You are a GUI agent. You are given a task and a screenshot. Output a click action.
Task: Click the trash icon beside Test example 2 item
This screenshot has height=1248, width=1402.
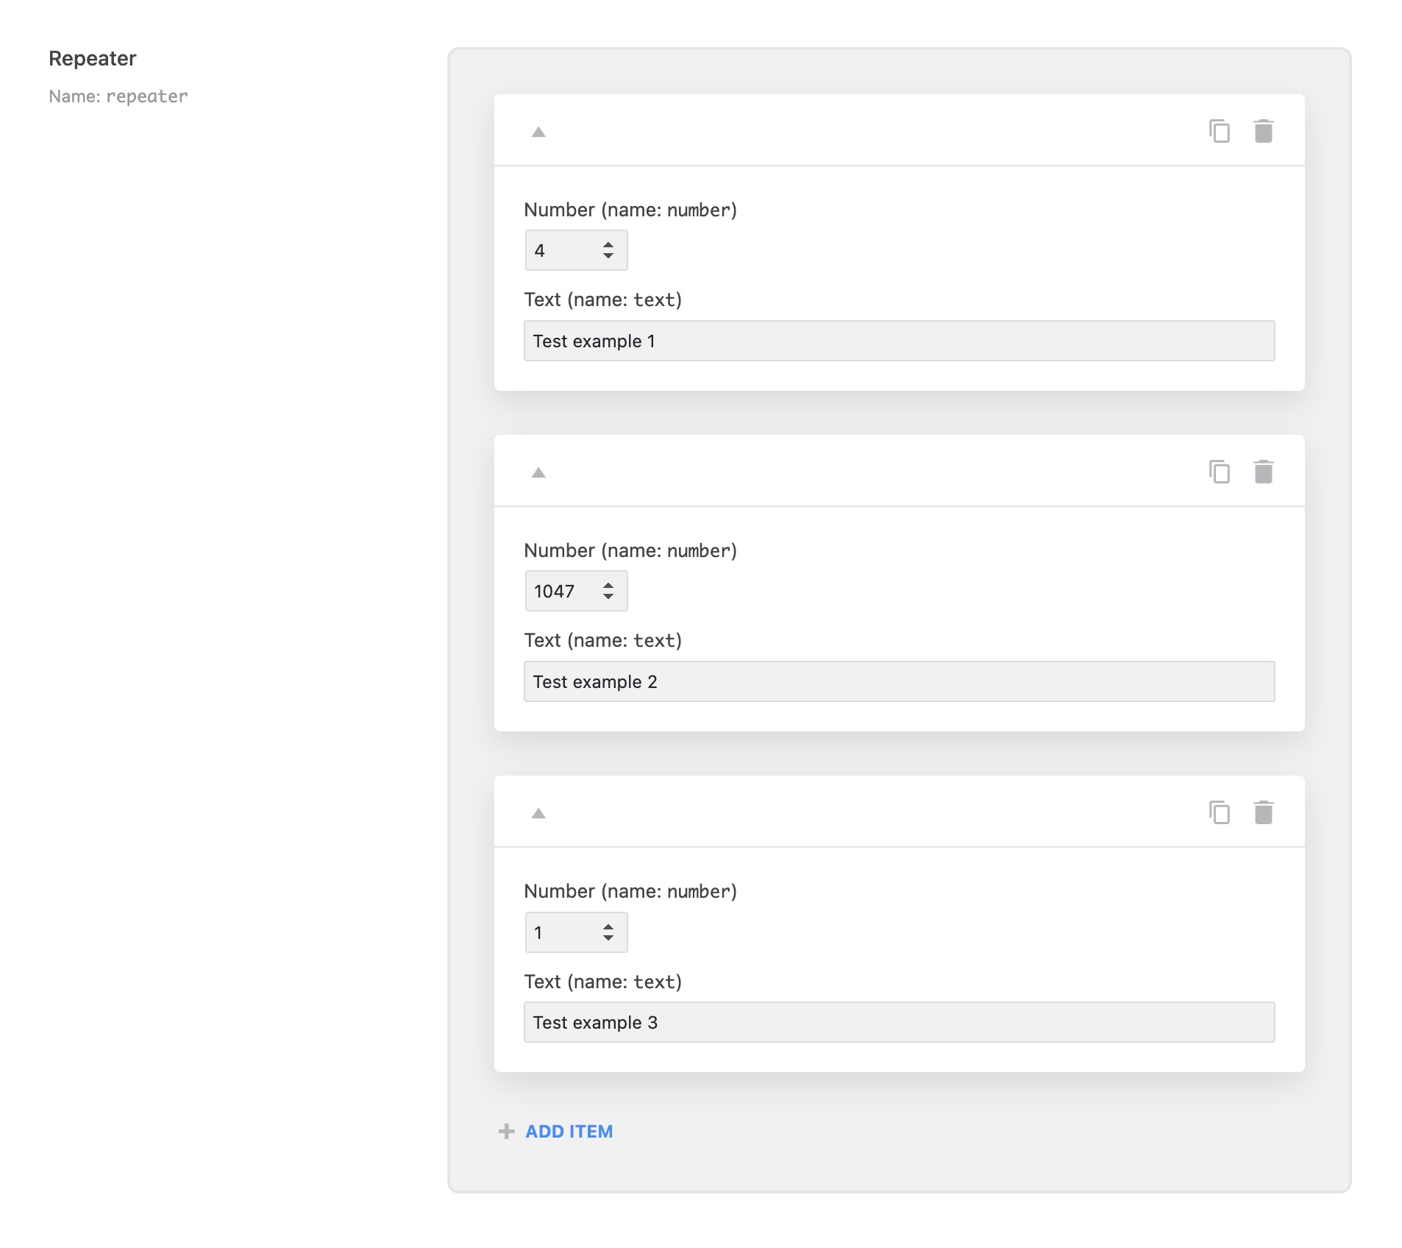[x=1264, y=472]
